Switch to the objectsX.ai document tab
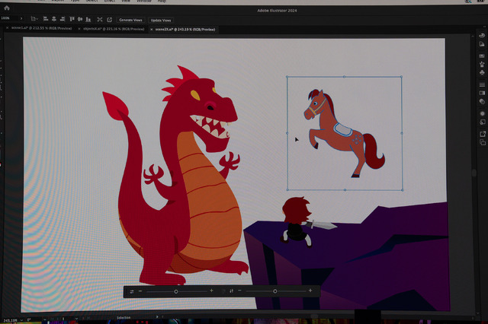The image size is (488, 324). click(114, 29)
